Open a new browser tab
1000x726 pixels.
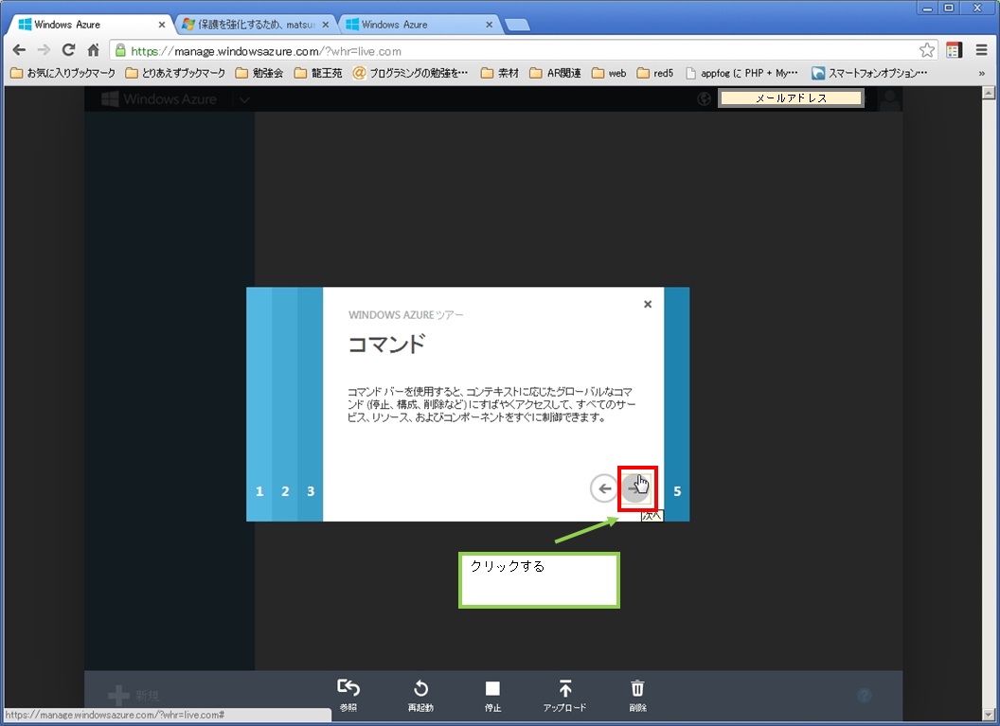[517, 25]
